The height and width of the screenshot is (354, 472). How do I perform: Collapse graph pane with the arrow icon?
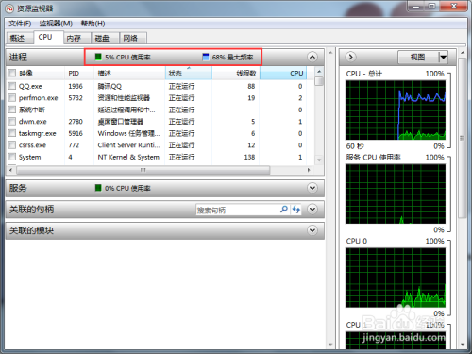350,57
